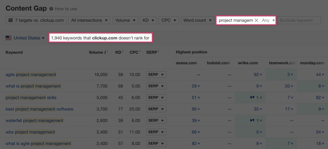
Task: Open SERP dropdown for wbs project management
Action: point(156,132)
